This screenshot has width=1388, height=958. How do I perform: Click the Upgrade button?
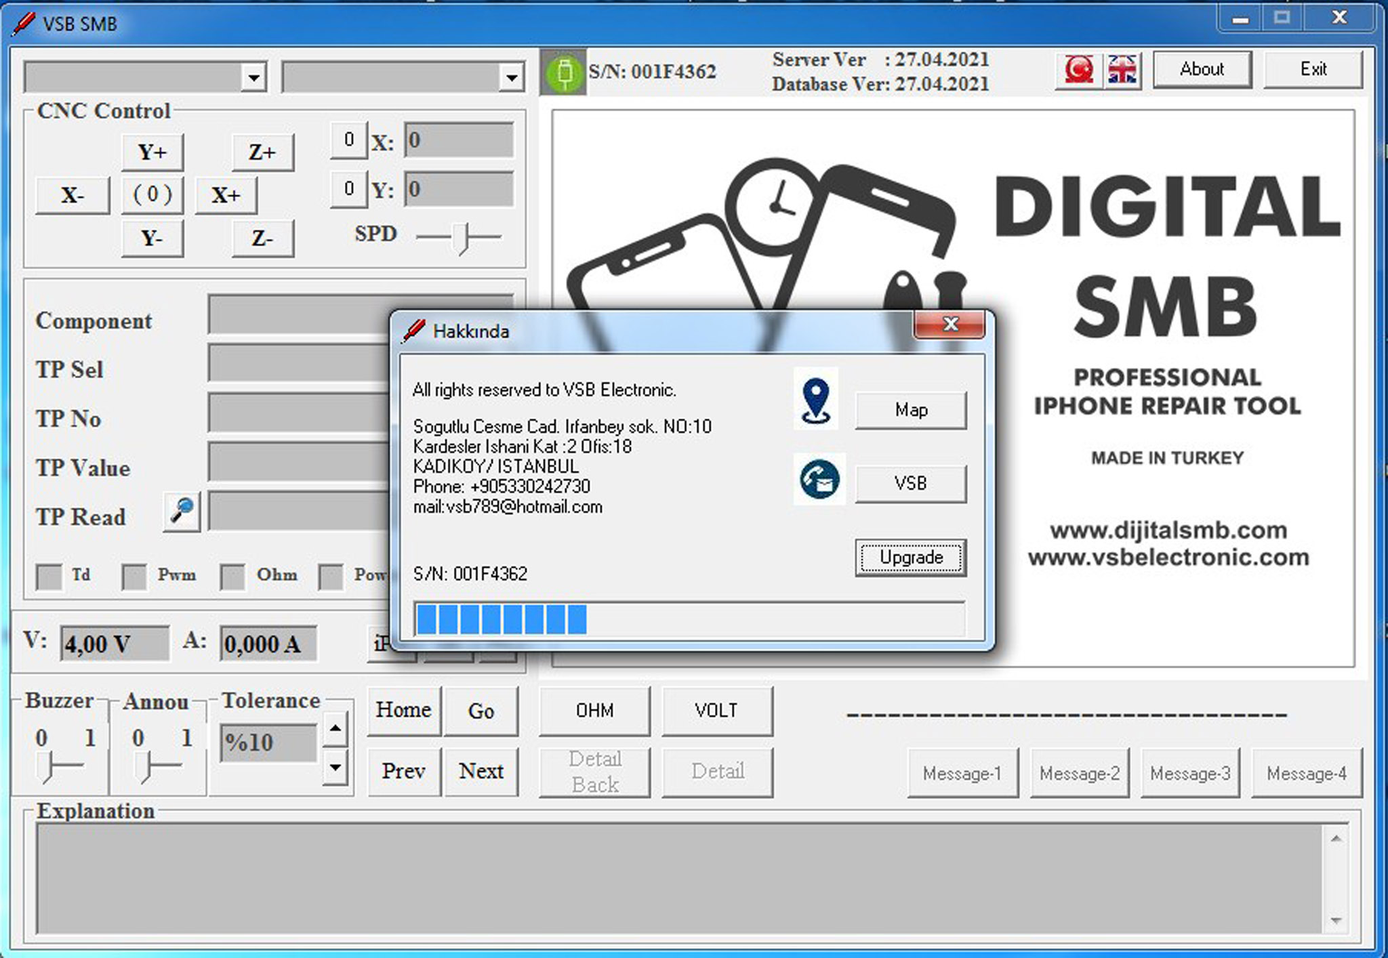point(911,558)
